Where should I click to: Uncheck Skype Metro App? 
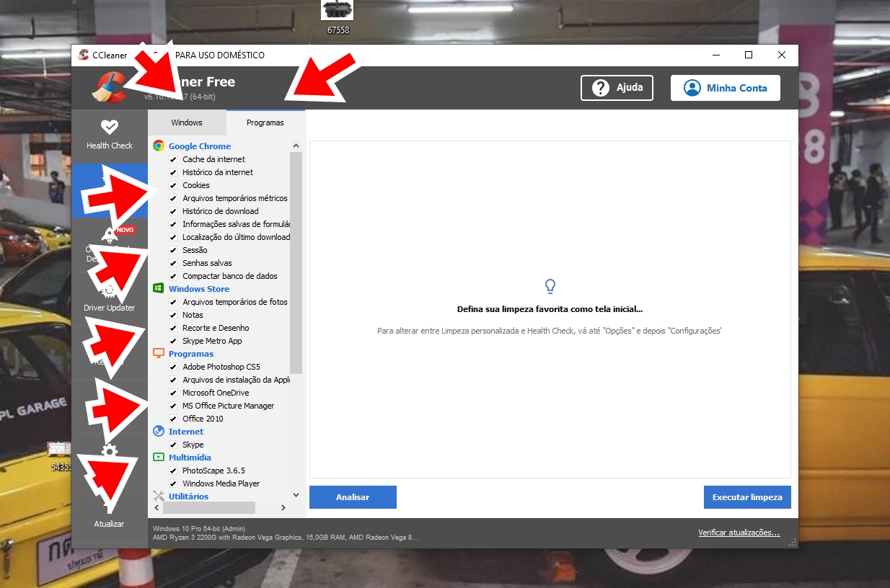173,341
